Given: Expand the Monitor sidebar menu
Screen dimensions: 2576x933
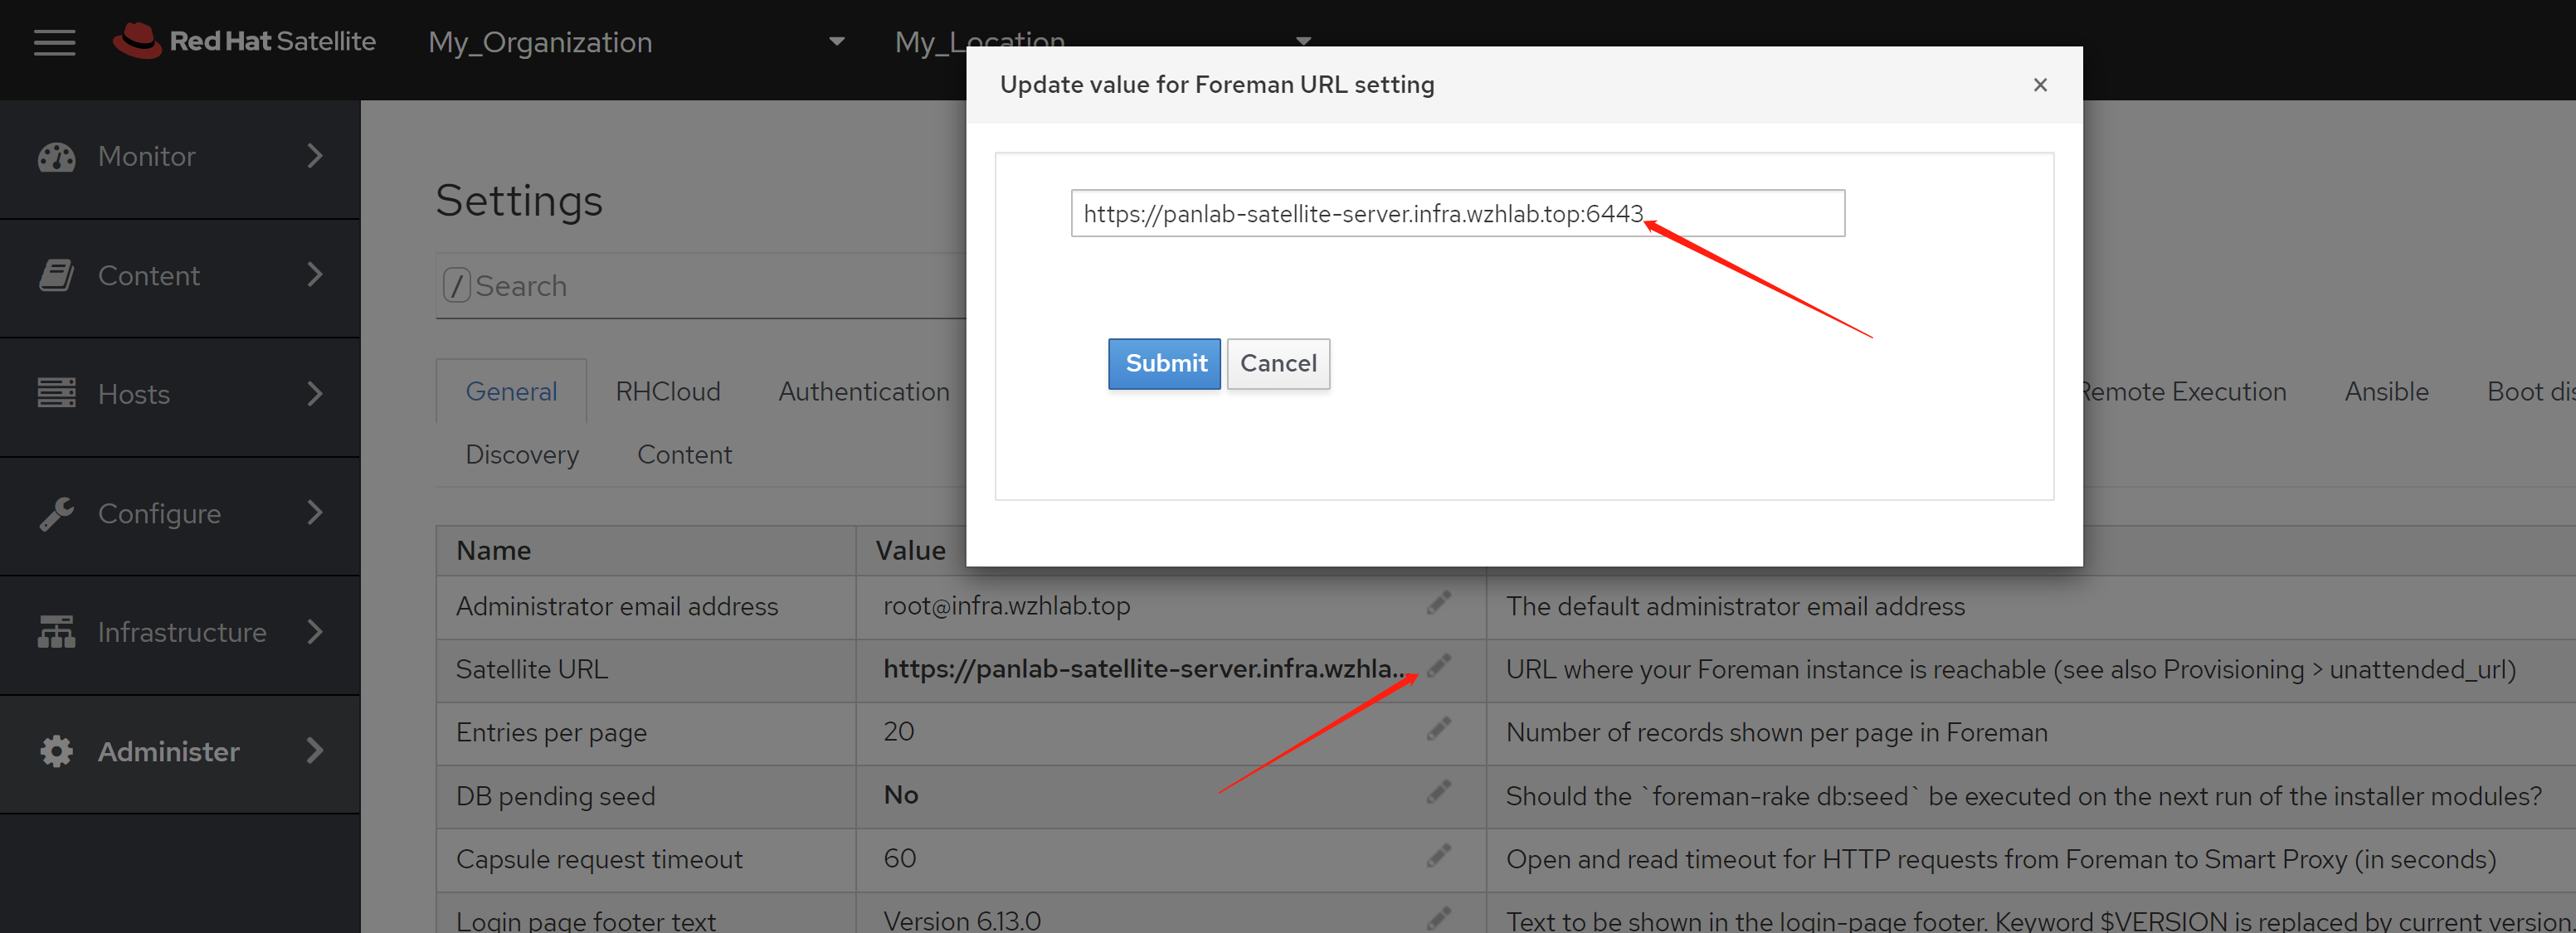Looking at the screenshot, I should 180,157.
